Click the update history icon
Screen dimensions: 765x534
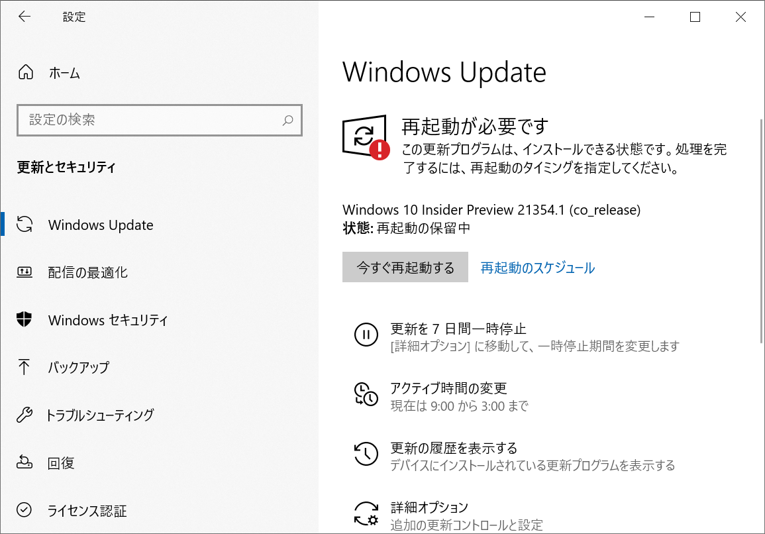coord(366,454)
